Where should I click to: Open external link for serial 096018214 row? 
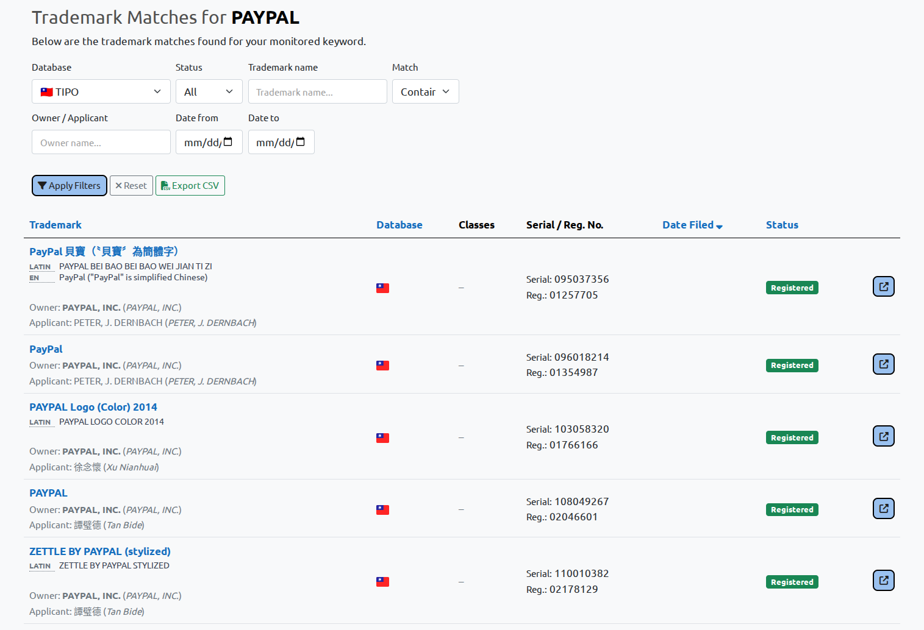pyautogui.click(x=883, y=364)
